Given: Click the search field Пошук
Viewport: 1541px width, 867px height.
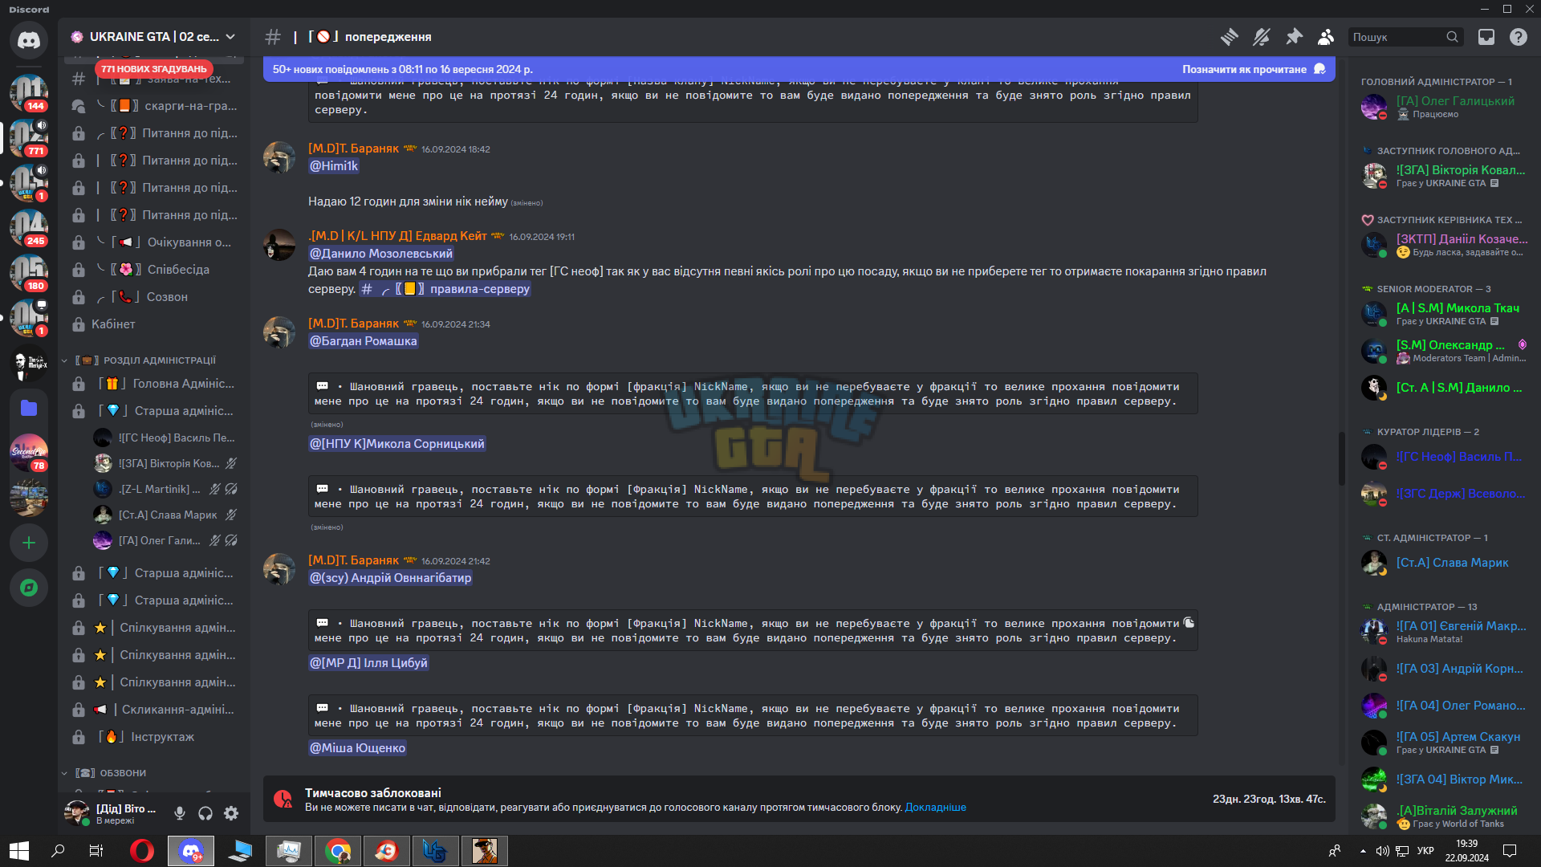Looking at the screenshot, I should pyautogui.click(x=1405, y=37).
